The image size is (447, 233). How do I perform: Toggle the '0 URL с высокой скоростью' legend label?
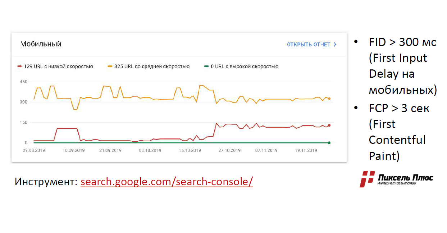point(245,67)
